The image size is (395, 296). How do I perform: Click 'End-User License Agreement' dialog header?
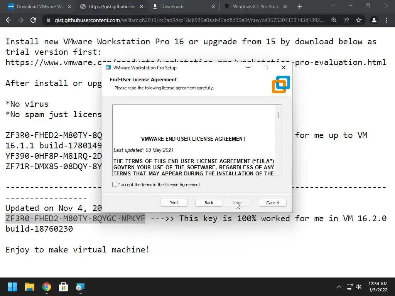click(x=143, y=79)
